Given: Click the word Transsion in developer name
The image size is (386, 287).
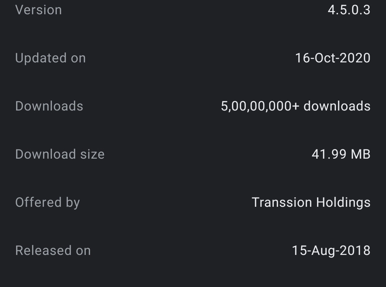Looking at the screenshot, I should (282, 203).
